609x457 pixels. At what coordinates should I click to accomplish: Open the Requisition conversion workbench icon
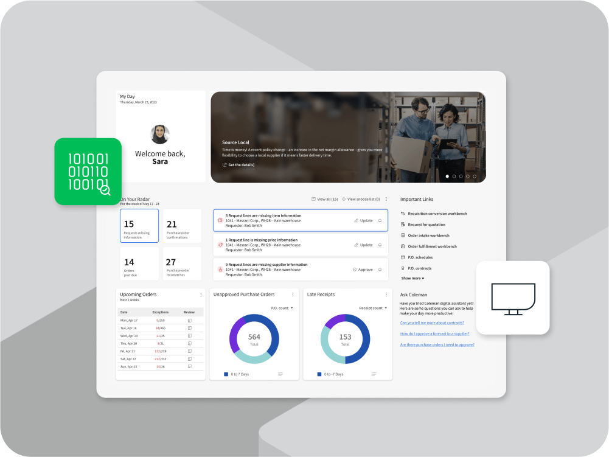(402, 213)
